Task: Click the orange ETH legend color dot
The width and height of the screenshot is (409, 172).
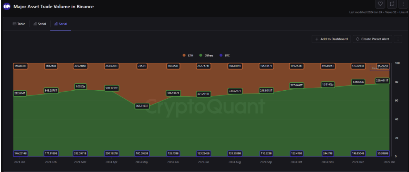Action: (184, 55)
